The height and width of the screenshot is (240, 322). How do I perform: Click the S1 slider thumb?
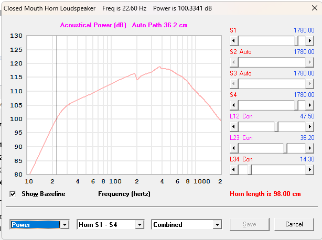coord(297,41)
